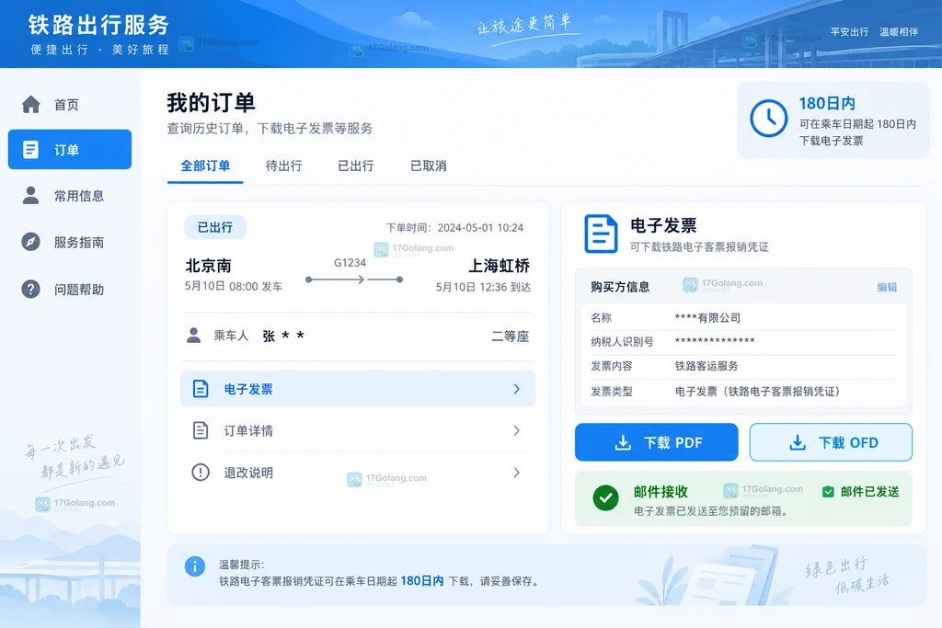Click the 平安出行 header text

[849, 32]
